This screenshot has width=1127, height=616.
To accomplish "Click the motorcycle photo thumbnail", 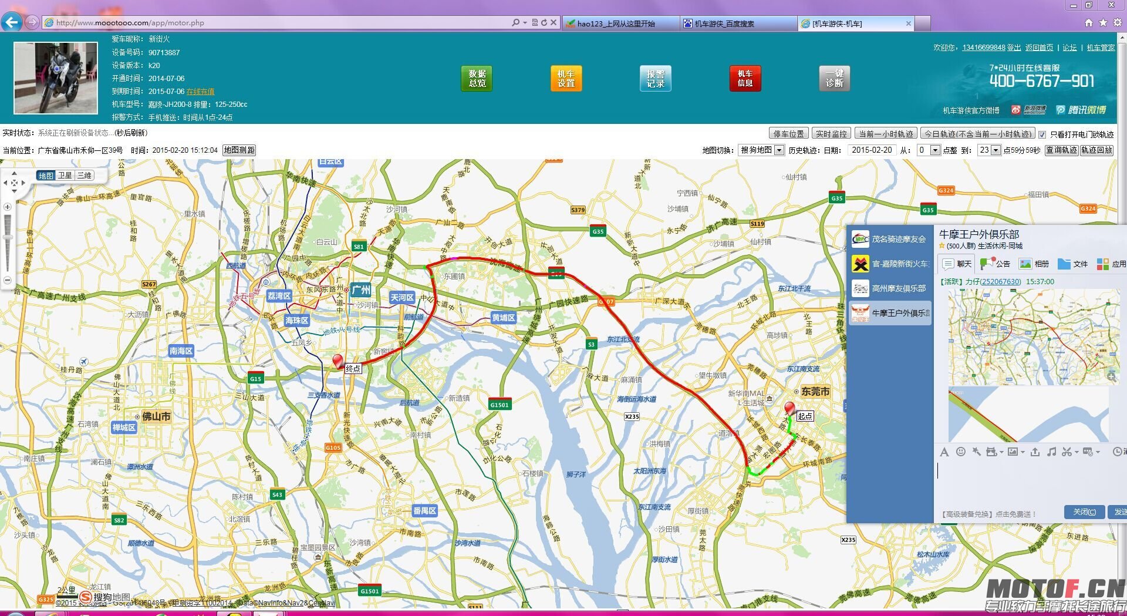I will coord(56,78).
